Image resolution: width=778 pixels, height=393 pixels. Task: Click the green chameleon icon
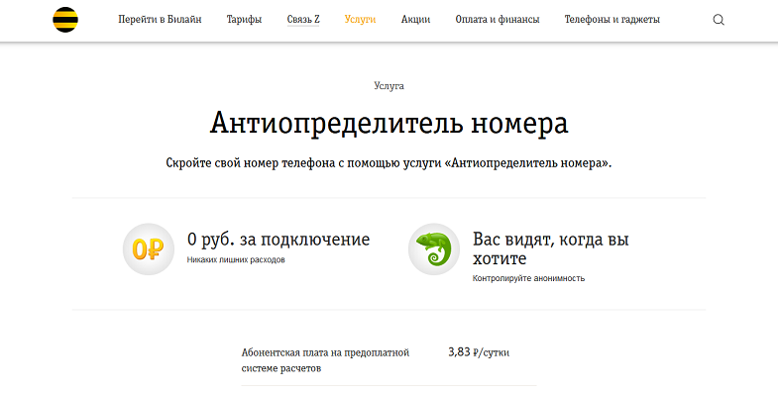coord(434,248)
